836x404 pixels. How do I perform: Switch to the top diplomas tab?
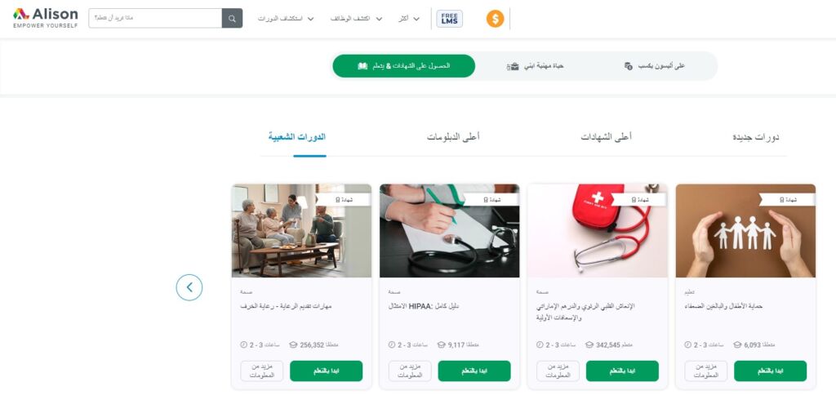click(452, 137)
